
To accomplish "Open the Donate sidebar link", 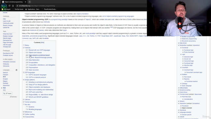I will coord(5,13).
